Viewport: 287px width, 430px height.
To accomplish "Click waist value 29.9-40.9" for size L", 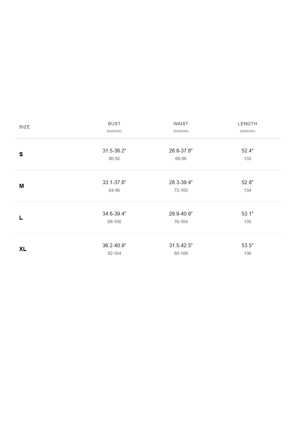I will point(181,214).
